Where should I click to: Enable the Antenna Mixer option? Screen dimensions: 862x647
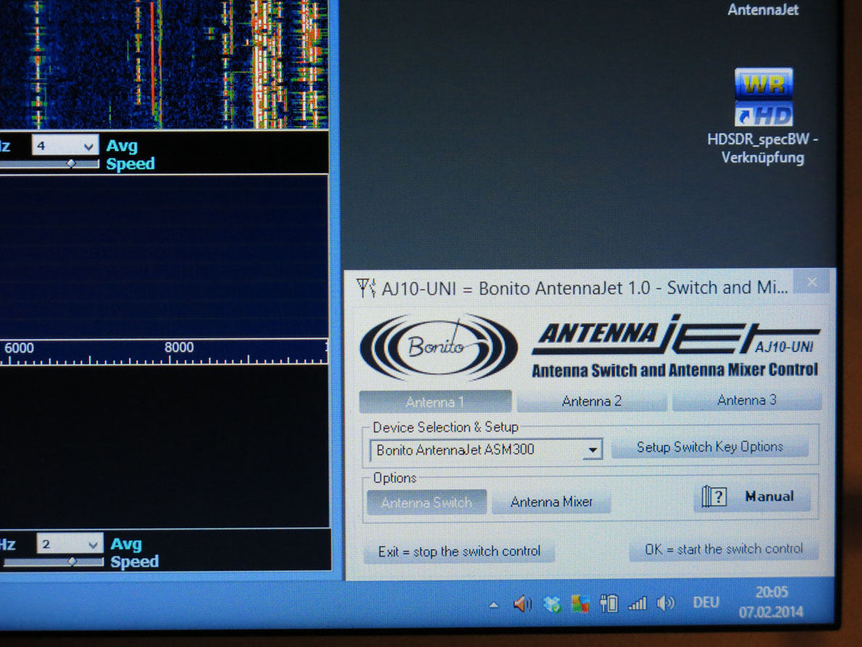[x=551, y=502]
